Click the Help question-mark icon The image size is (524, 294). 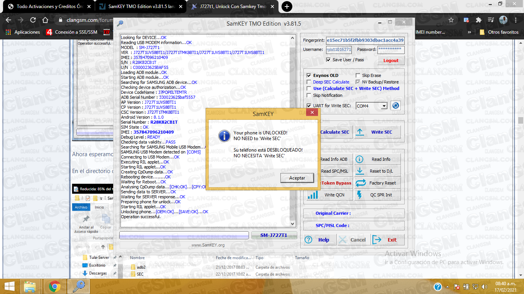point(308,240)
